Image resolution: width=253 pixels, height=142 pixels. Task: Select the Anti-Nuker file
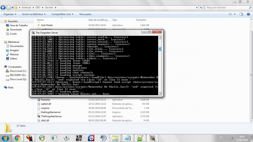point(47,25)
